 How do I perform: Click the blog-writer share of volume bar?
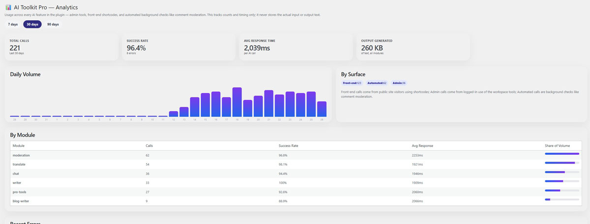(562, 199)
